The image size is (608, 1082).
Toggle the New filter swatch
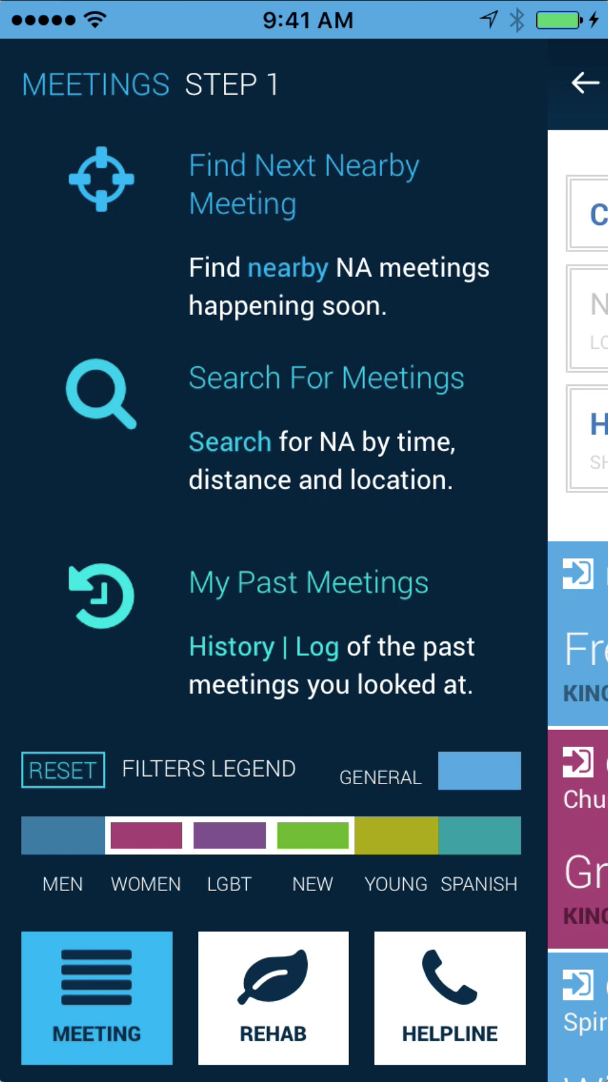click(313, 835)
